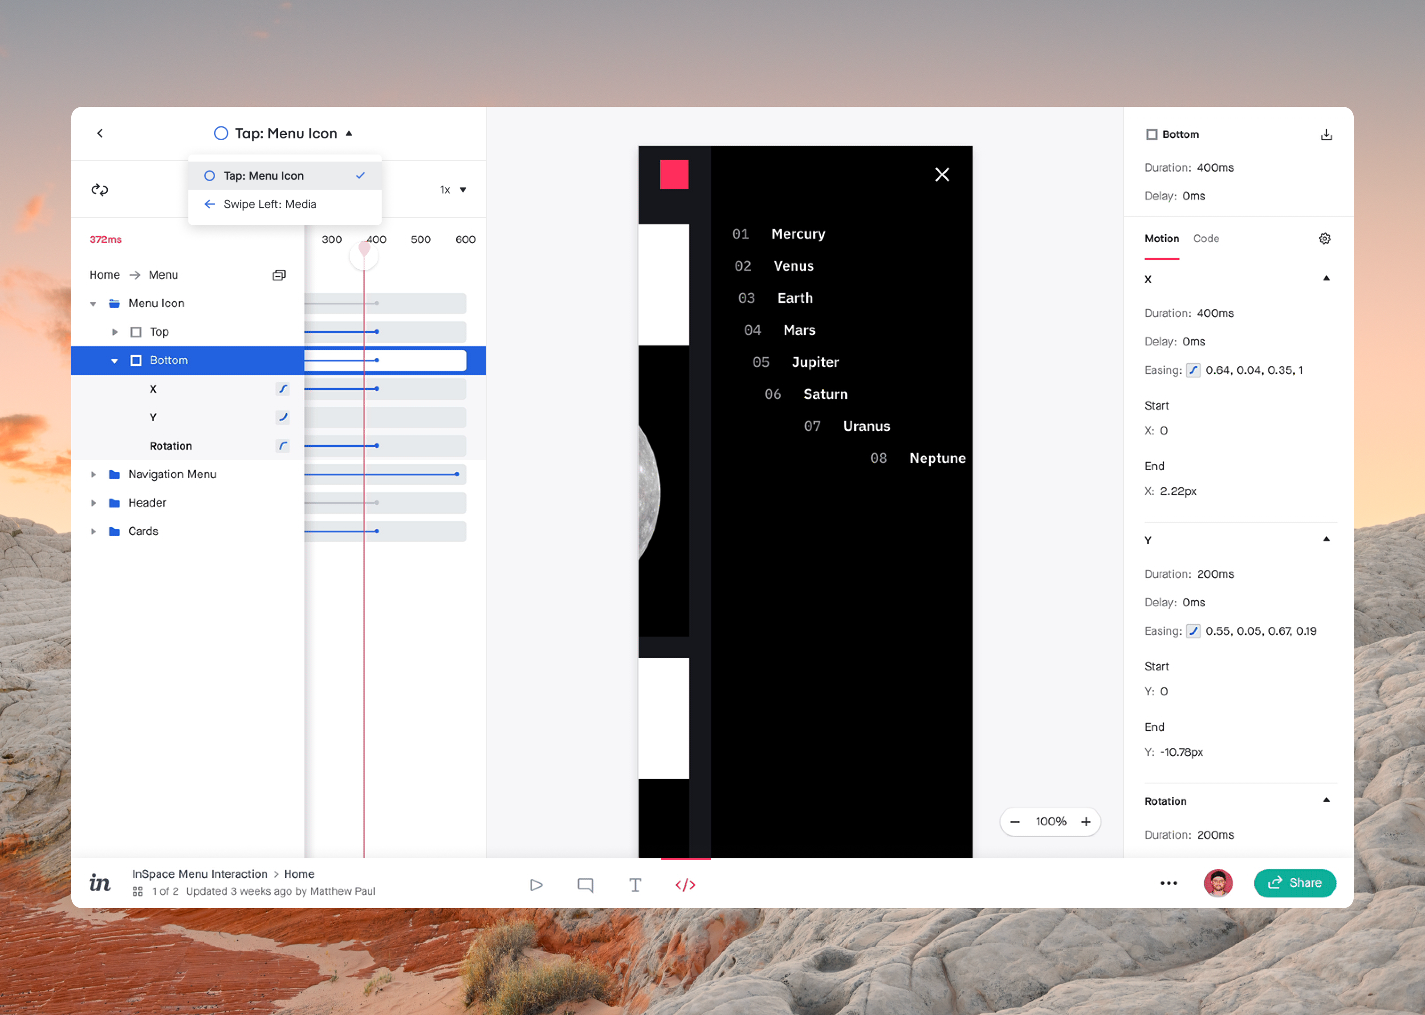Screen dimensions: 1425x1015
Task: Open easing curve icon on X row
Action: (x=282, y=389)
